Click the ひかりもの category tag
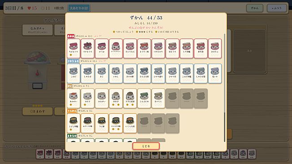Image resolution: width=292 pixels, height=164 pixels. 73,61
